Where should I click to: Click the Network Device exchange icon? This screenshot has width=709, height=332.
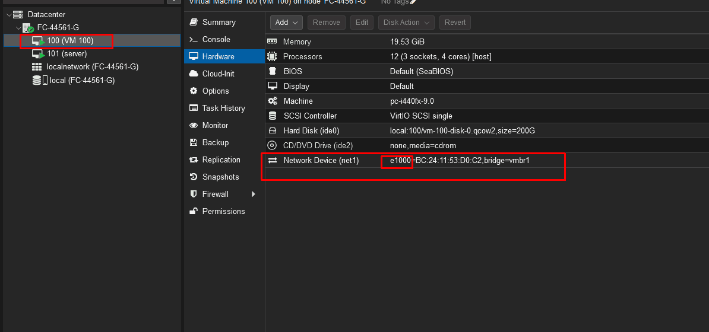point(273,160)
